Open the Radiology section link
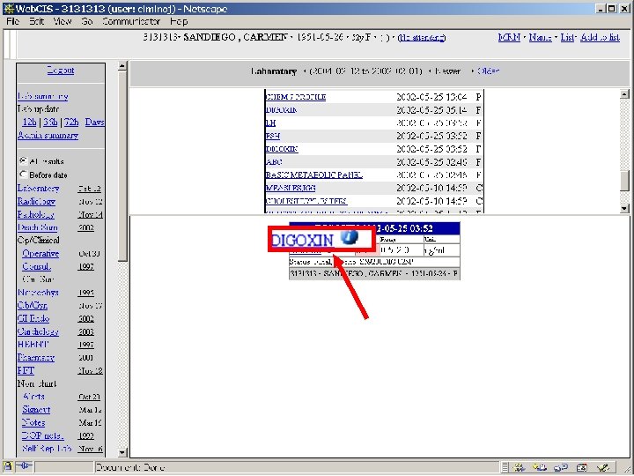 tap(36, 201)
